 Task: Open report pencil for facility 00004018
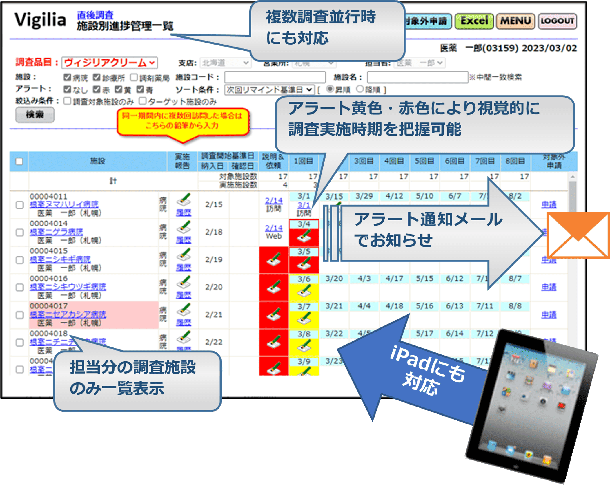coord(184,337)
